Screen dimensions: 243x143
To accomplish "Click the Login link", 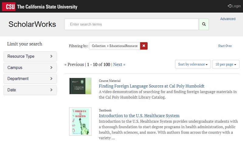I will (x=234, y=6).
